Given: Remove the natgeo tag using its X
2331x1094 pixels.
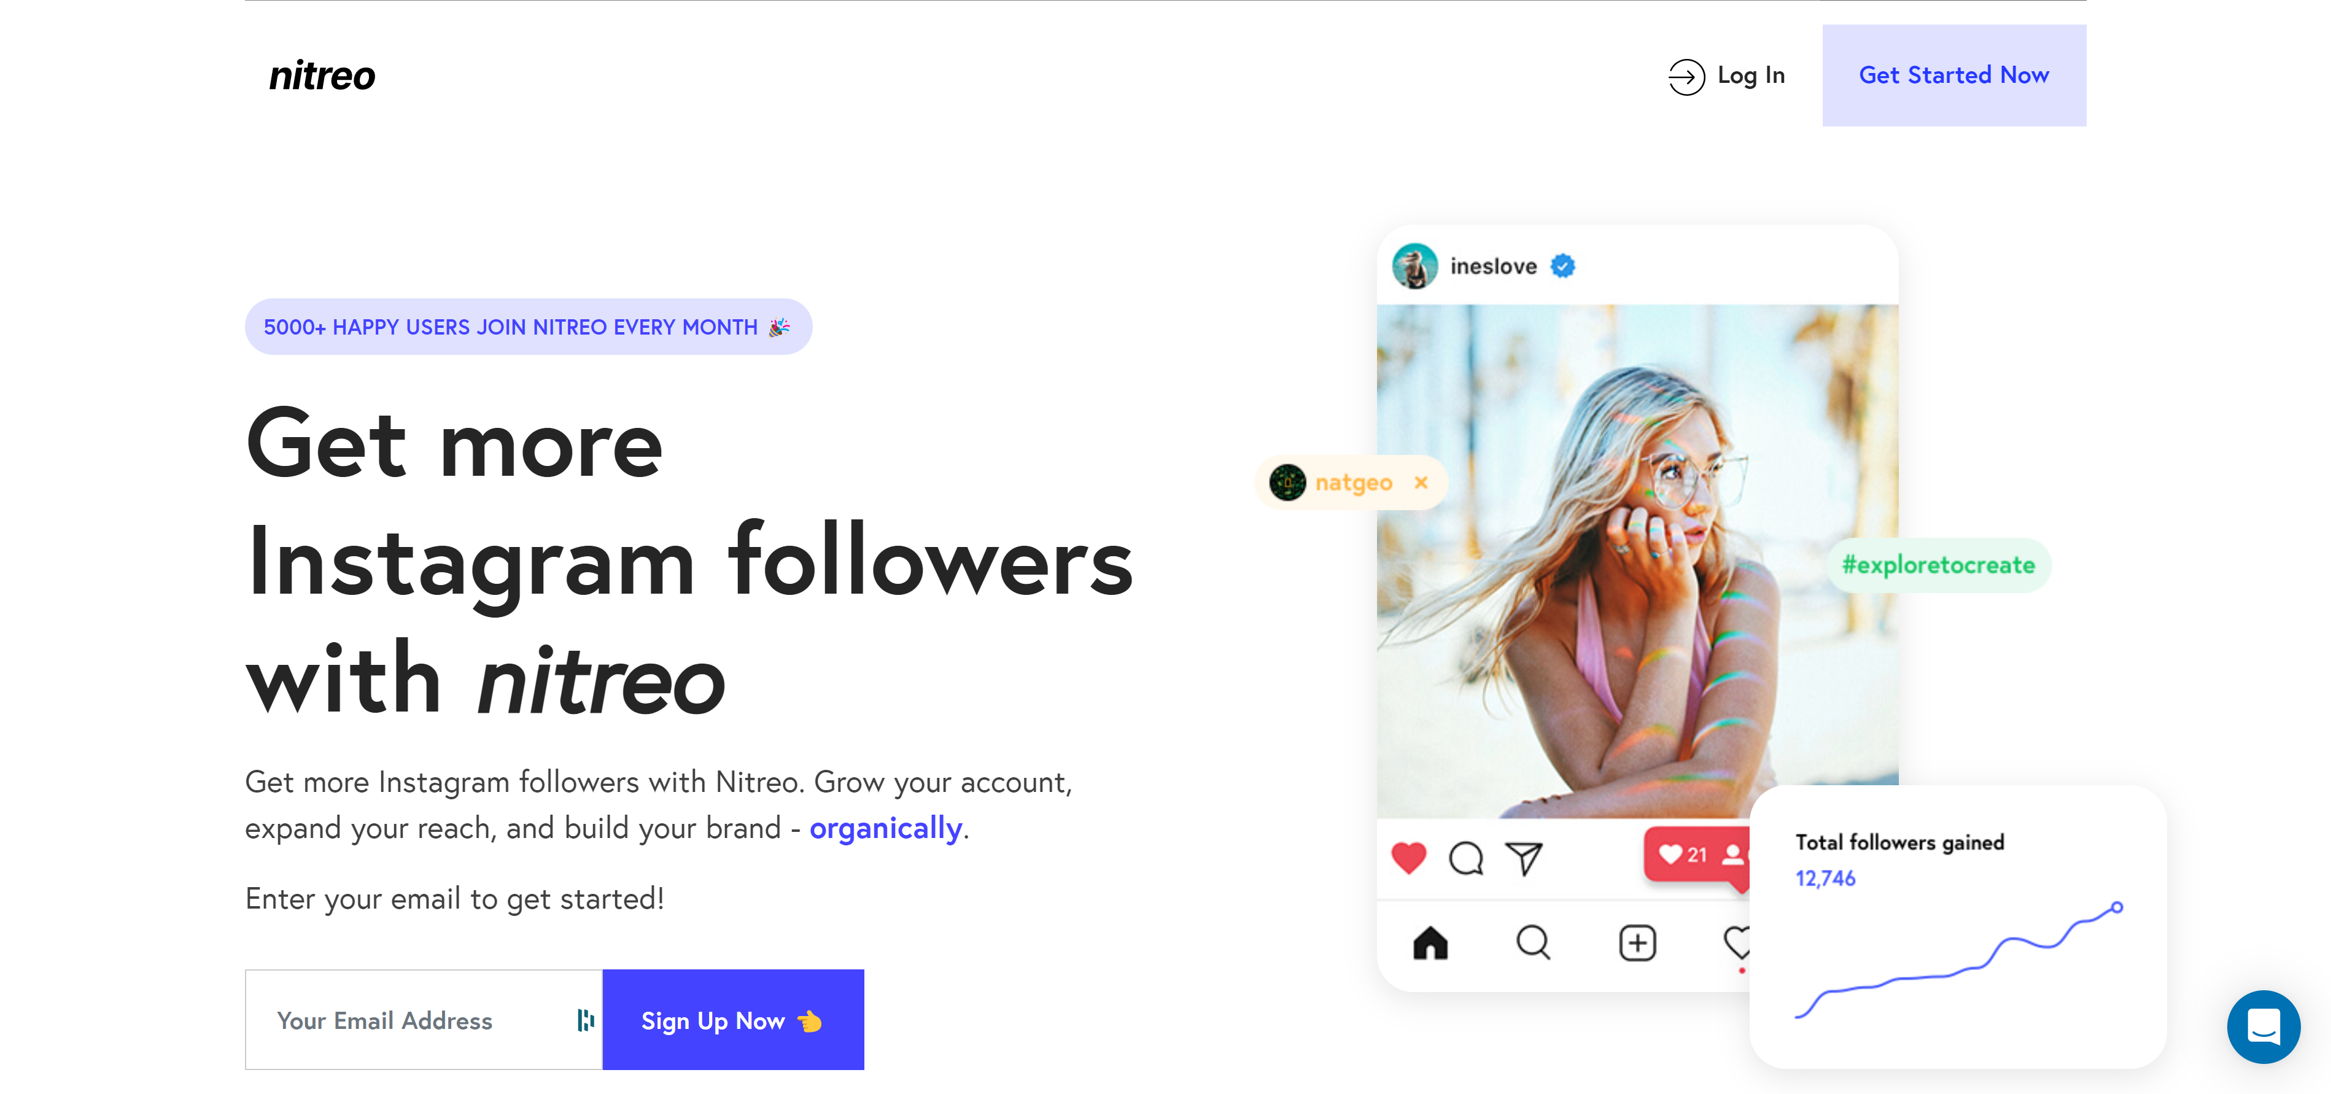Looking at the screenshot, I should point(1422,483).
